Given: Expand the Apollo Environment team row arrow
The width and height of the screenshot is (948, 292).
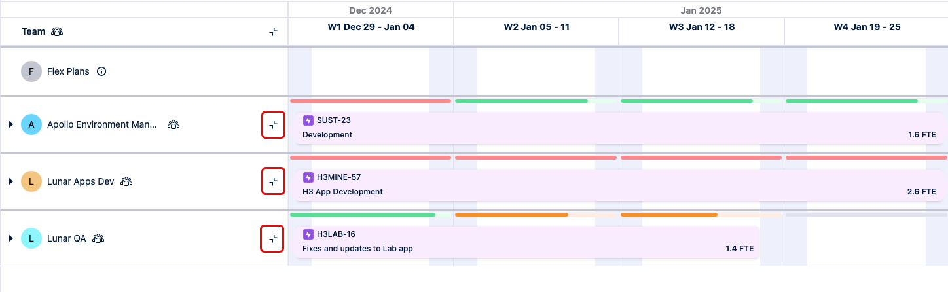Looking at the screenshot, I should click(x=10, y=124).
